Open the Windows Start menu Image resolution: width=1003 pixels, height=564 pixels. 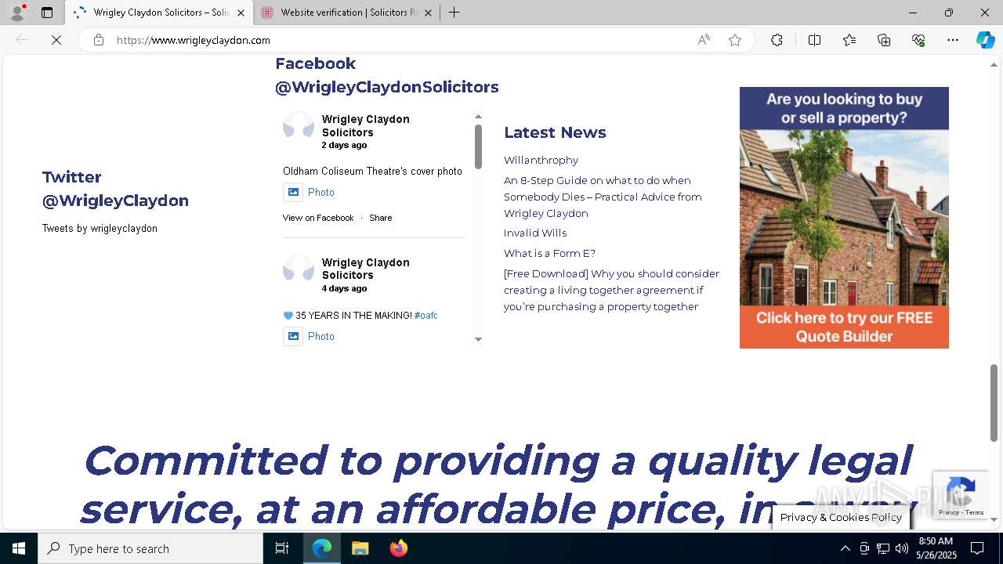19,548
